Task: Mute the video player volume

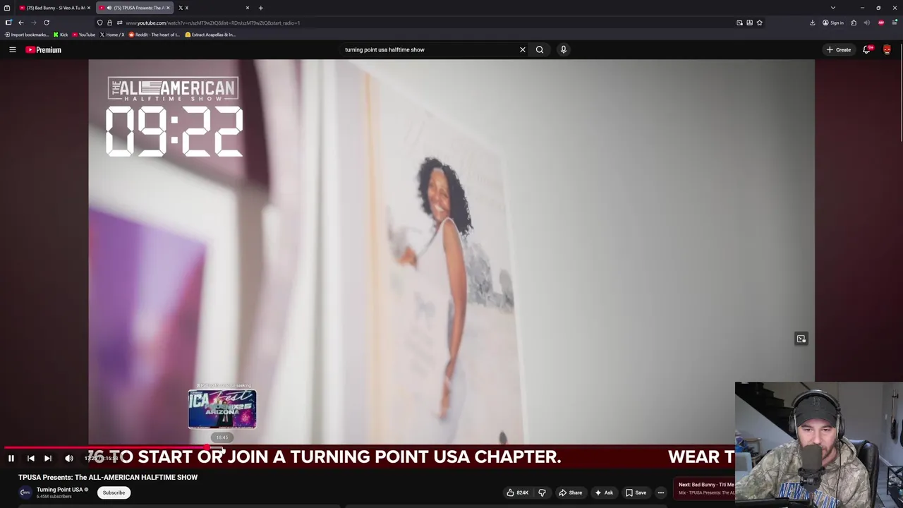Action: [x=69, y=459]
